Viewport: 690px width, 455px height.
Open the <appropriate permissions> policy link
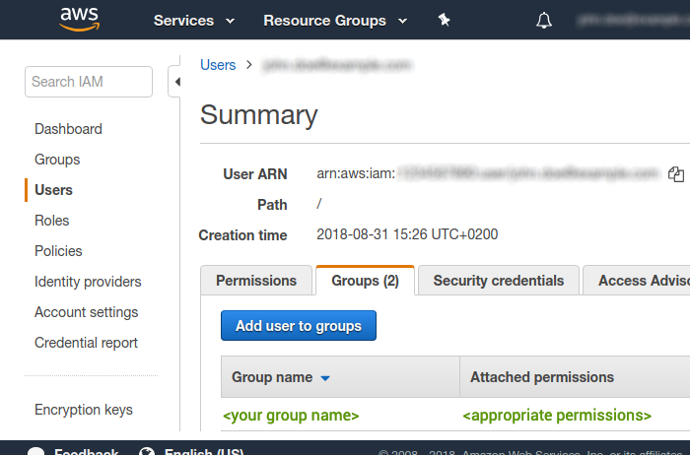pyautogui.click(x=557, y=416)
